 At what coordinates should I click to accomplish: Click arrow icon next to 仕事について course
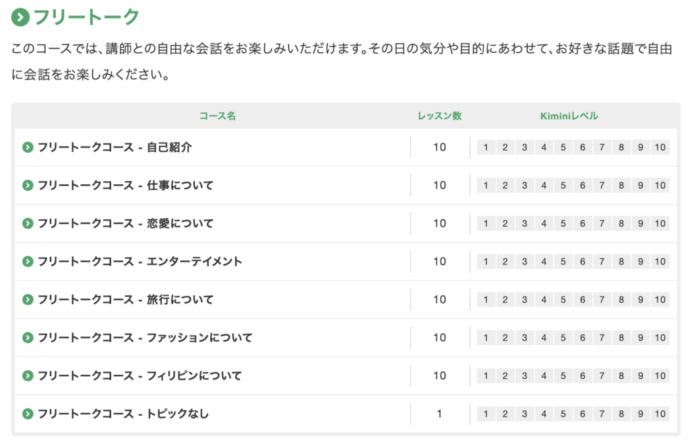[x=28, y=185]
